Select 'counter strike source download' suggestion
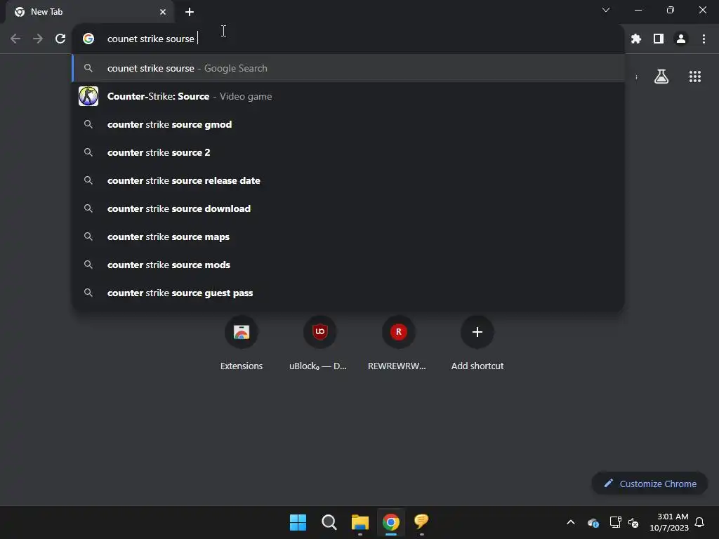Image resolution: width=719 pixels, height=539 pixels. point(348,208)
